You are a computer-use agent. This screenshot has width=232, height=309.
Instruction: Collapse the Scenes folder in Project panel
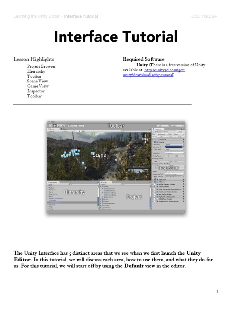point(101,186)
